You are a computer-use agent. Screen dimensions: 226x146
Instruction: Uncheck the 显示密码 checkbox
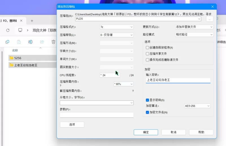pyautogui.click(x=147, y=100)
